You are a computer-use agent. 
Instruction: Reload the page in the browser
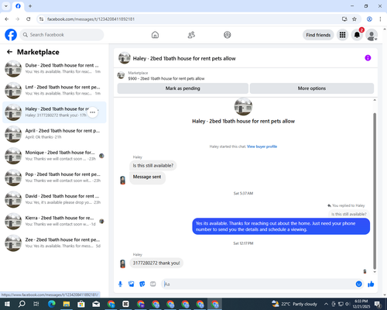(x=29, y=19)
